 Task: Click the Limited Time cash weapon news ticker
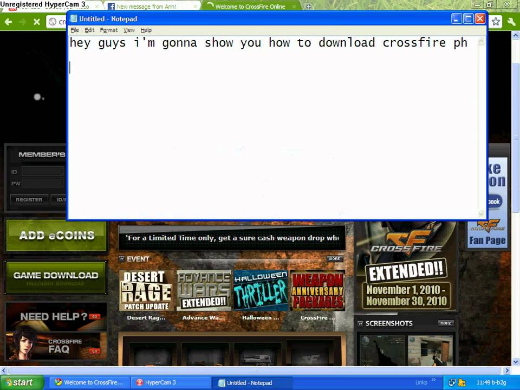pos(232,238)
